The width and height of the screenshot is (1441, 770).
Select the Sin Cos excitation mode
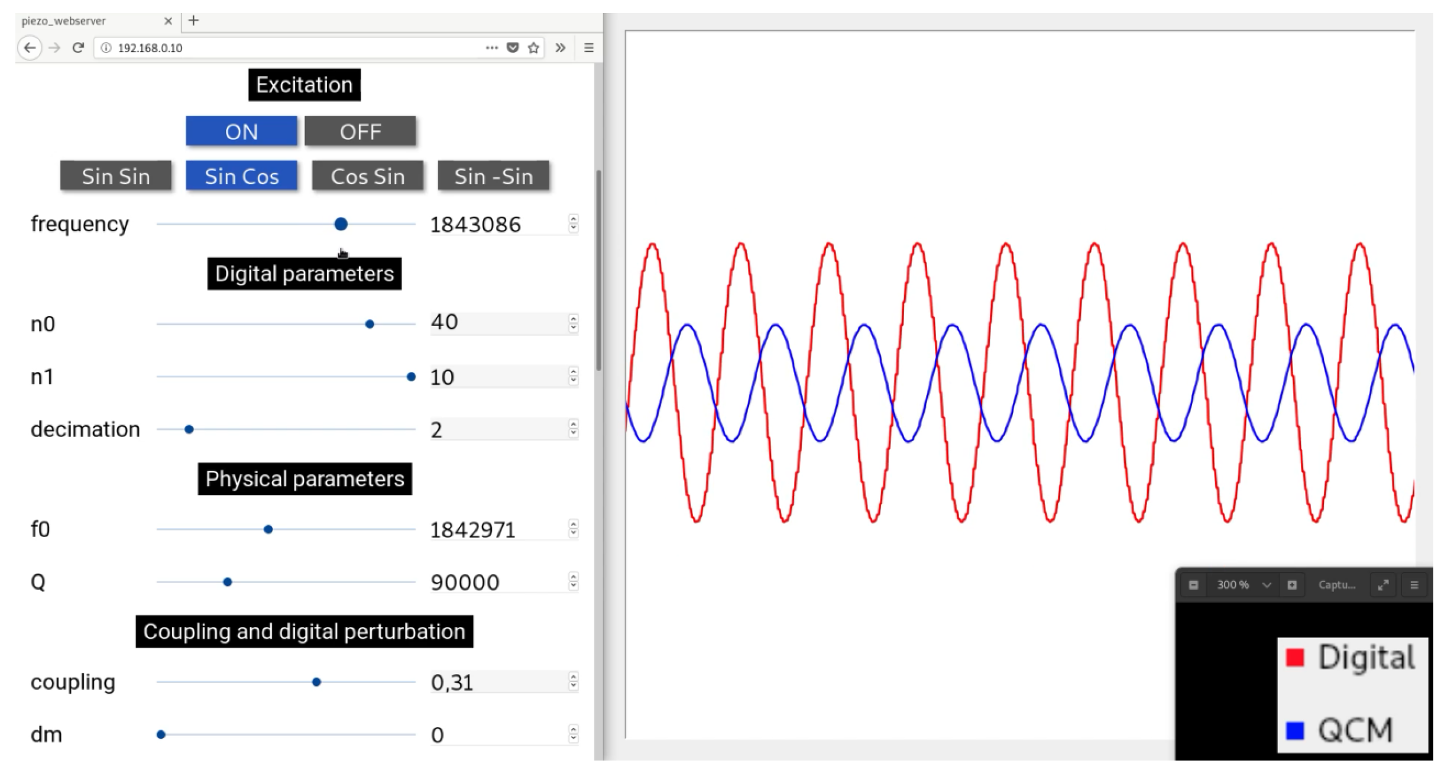click(241, 176)
